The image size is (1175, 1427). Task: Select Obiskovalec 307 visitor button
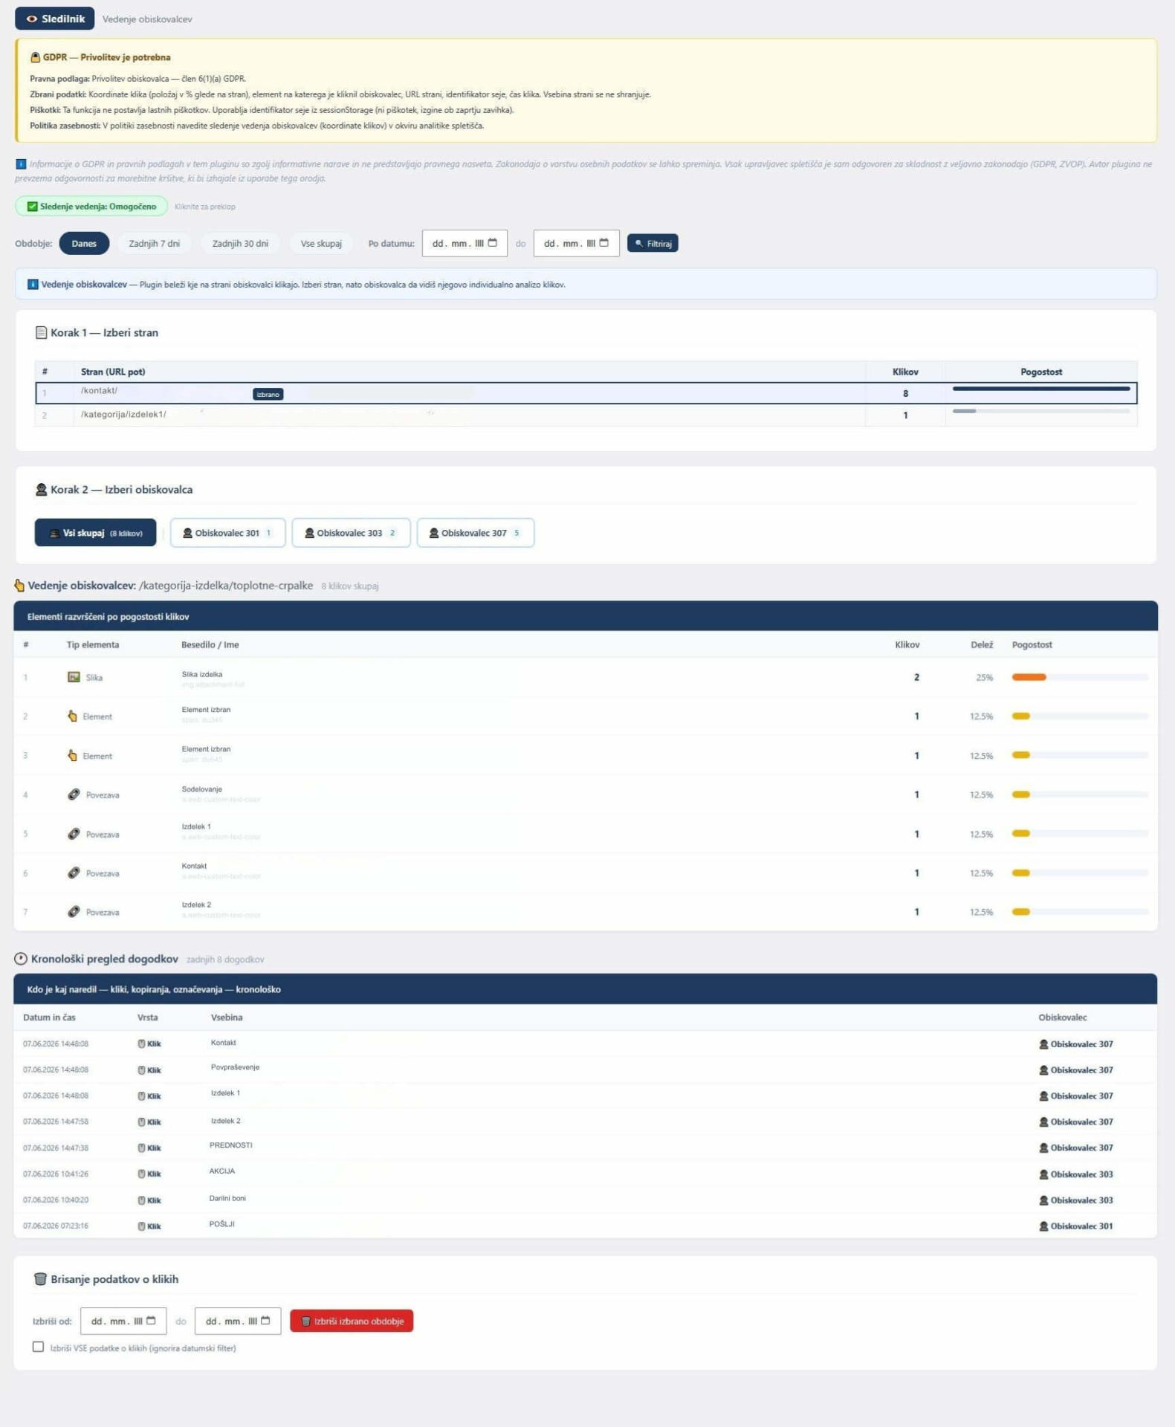tap(476, 533)
